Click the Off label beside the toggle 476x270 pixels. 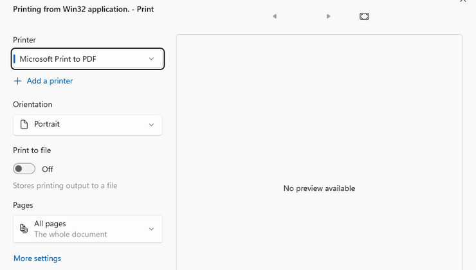click(x=48, y=169)
